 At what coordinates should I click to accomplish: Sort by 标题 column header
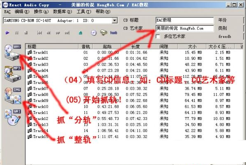tap(52, 46)
